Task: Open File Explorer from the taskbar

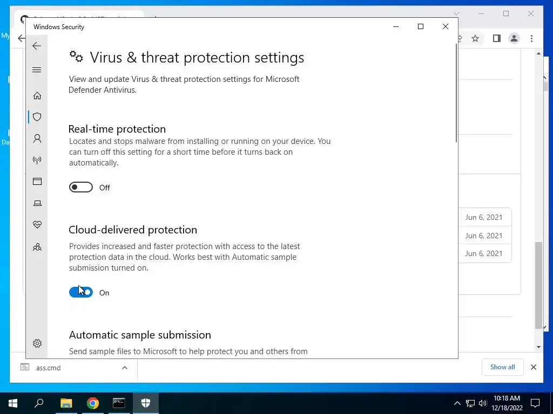Action: coord(66,403)
